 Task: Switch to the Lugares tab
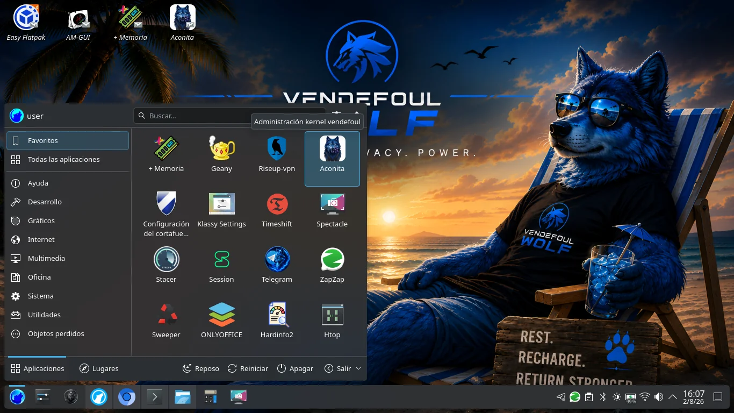[x=99, y=368]
